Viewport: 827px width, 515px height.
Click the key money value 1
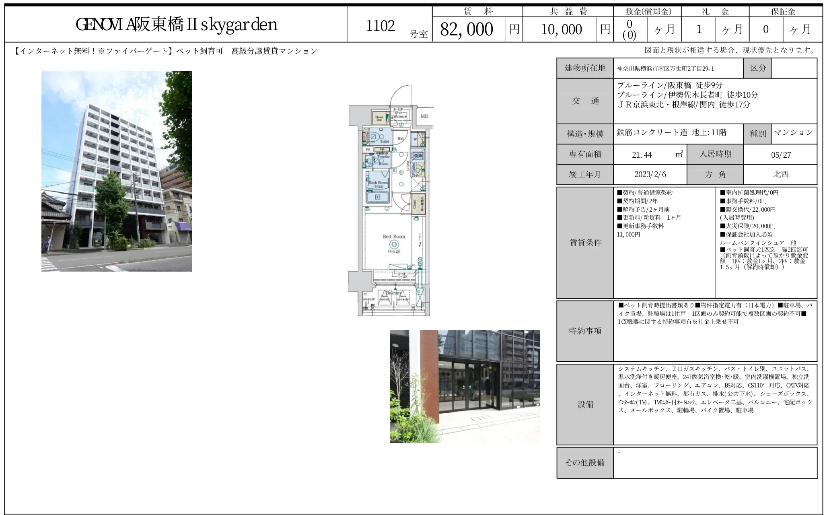(699, 29)
